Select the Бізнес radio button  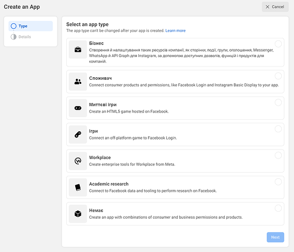click(x=278, y=44)
